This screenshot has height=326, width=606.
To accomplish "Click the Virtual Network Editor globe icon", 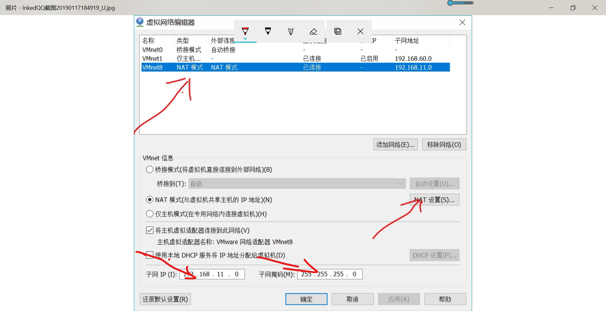I will click(140, 22).
